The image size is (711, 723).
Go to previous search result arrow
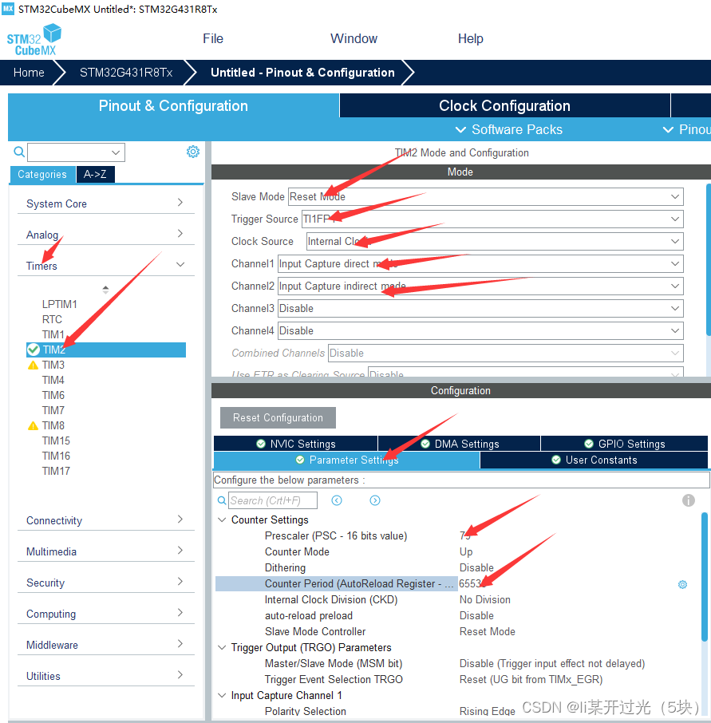click(x=337, y=500)
